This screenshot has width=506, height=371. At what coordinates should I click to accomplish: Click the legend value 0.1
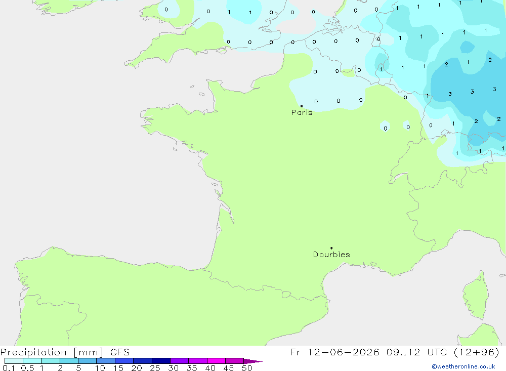[x=9, y=368]
